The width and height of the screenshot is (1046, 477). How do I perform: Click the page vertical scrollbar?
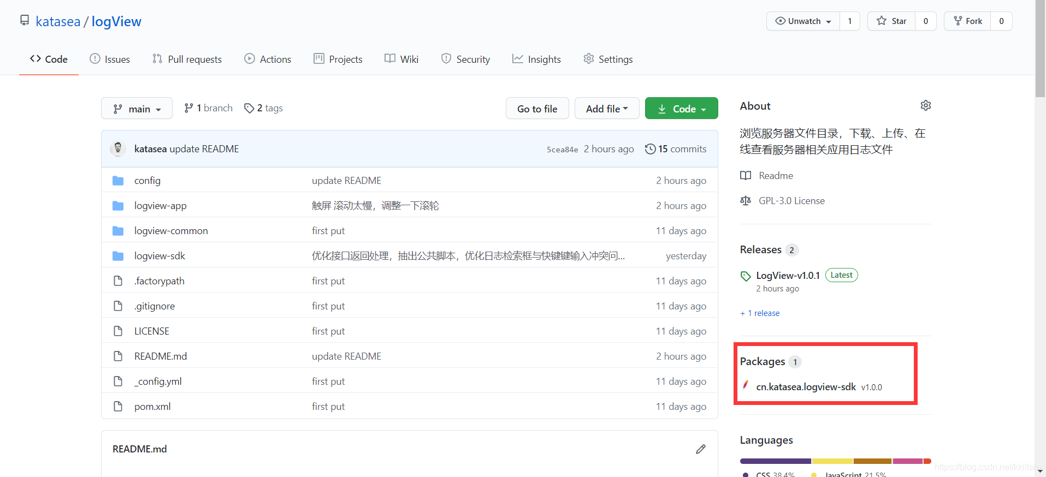(1040, 49)
